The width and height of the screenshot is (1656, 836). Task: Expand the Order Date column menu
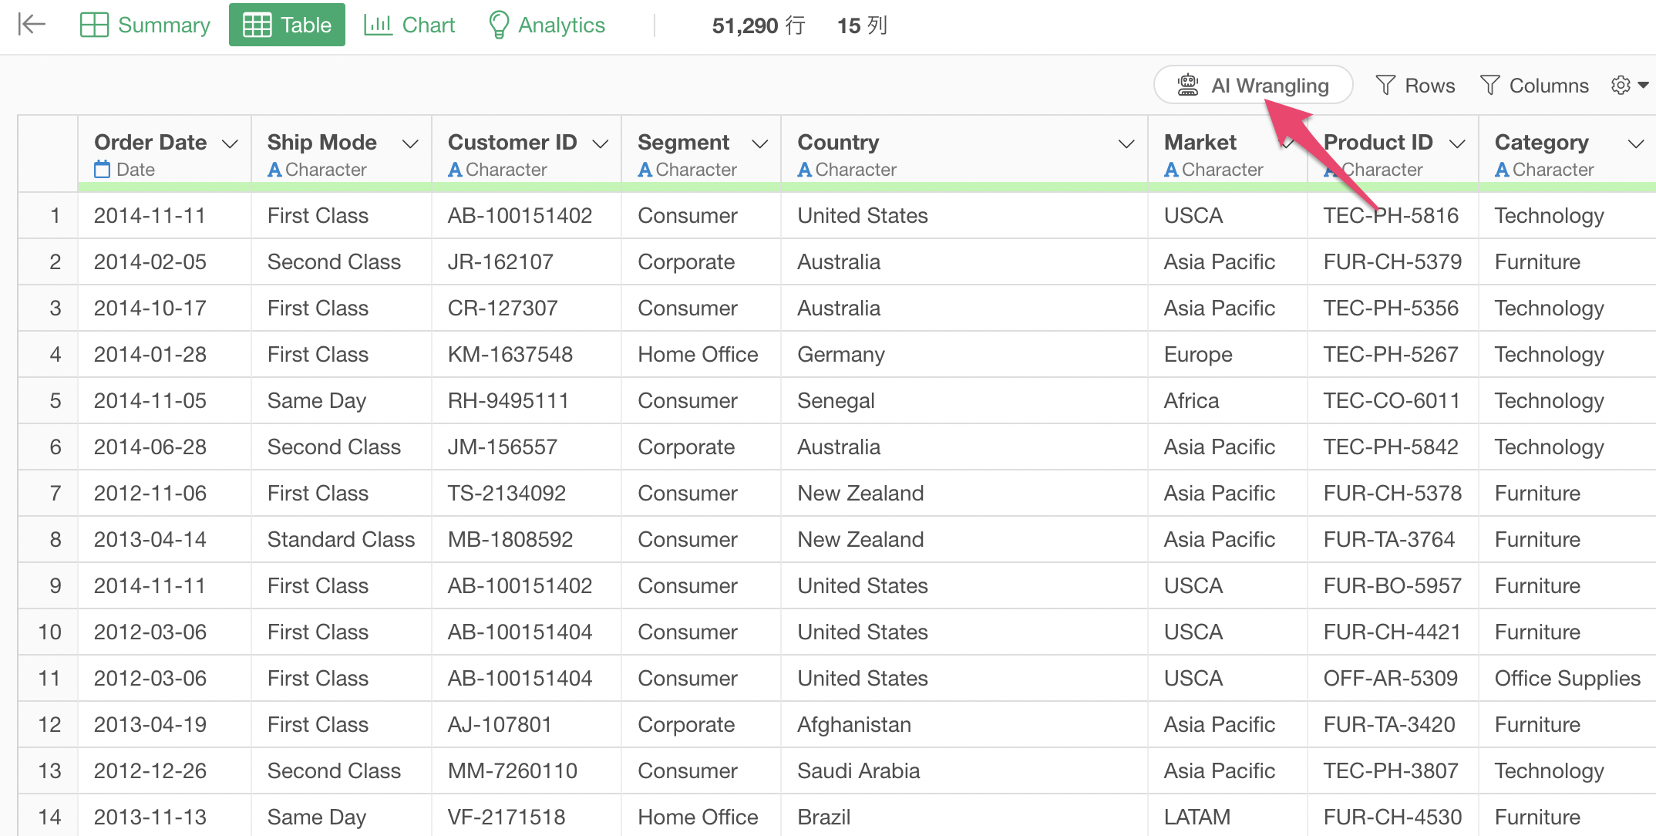pos(230,143)
